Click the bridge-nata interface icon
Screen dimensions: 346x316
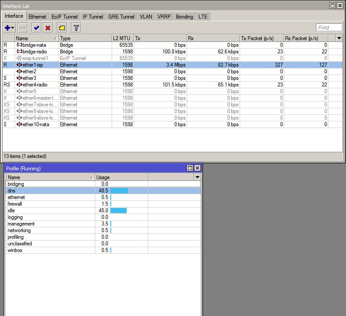[19, 45]
